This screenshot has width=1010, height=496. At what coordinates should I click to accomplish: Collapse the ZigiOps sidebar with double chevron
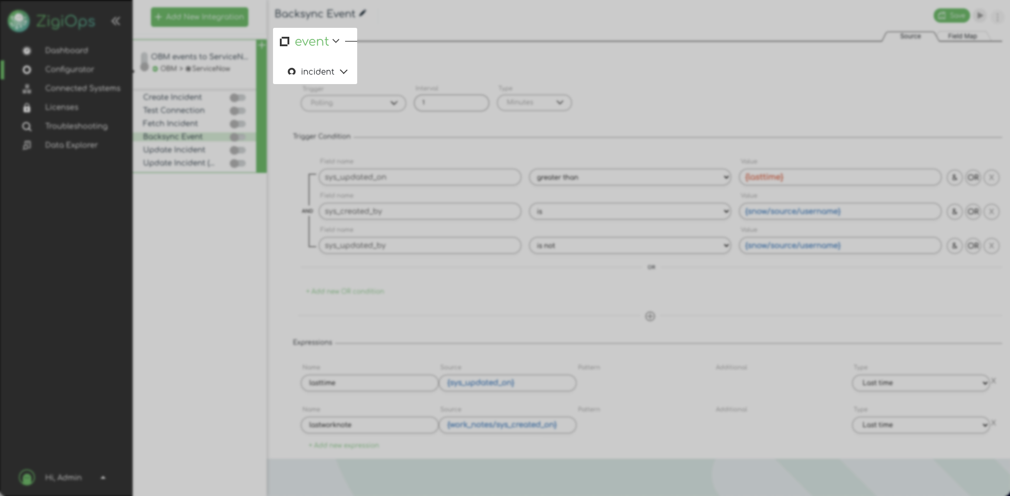click(x=116, y=21)
